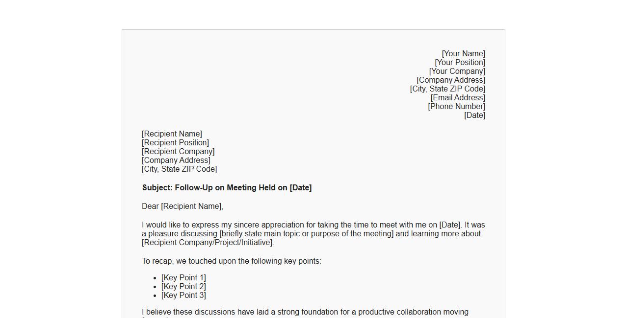Click the sender's [City, State ZIP Code] line
This screenshot has height=318, width=627.
click(x=447, y=89)
